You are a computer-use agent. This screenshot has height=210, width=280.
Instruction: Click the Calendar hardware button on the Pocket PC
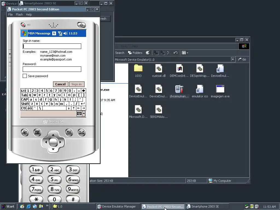point(37,133)
